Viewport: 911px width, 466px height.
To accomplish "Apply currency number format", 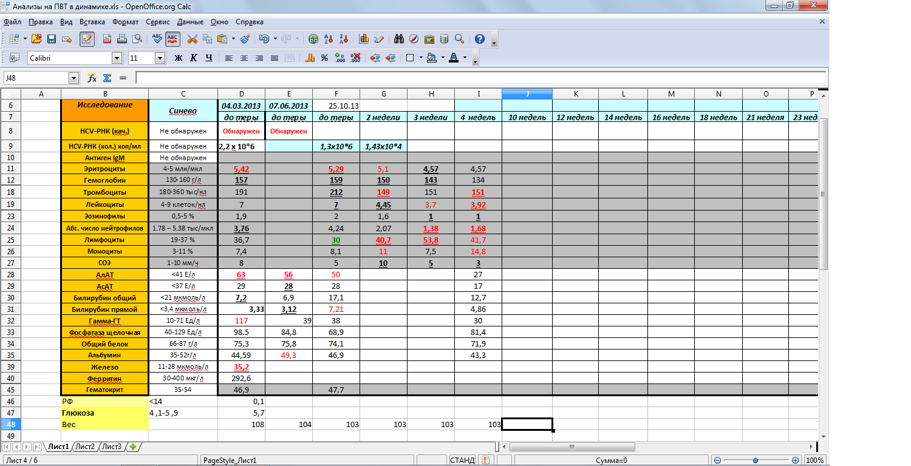I will (x=310, y=58).
